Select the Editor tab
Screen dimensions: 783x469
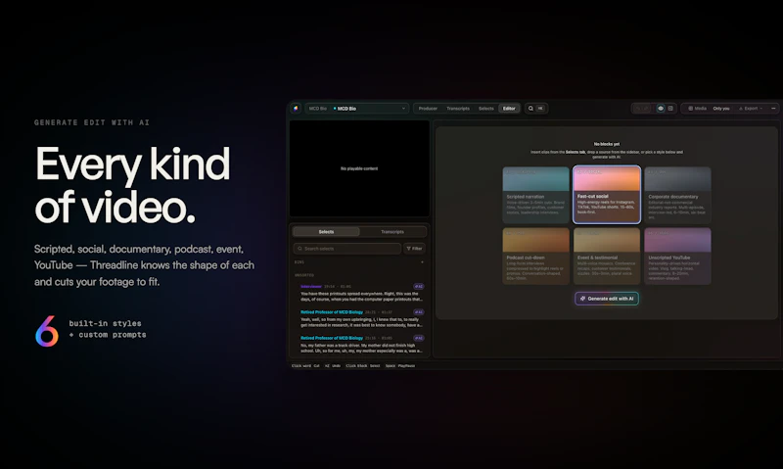[x=509, y=109]
